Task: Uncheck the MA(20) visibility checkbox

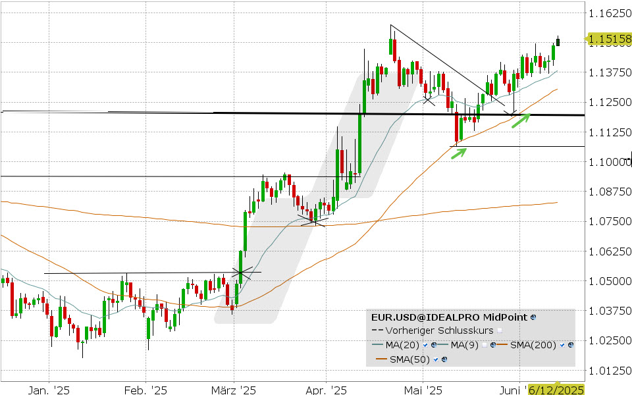Action: [x=425, y=345]
